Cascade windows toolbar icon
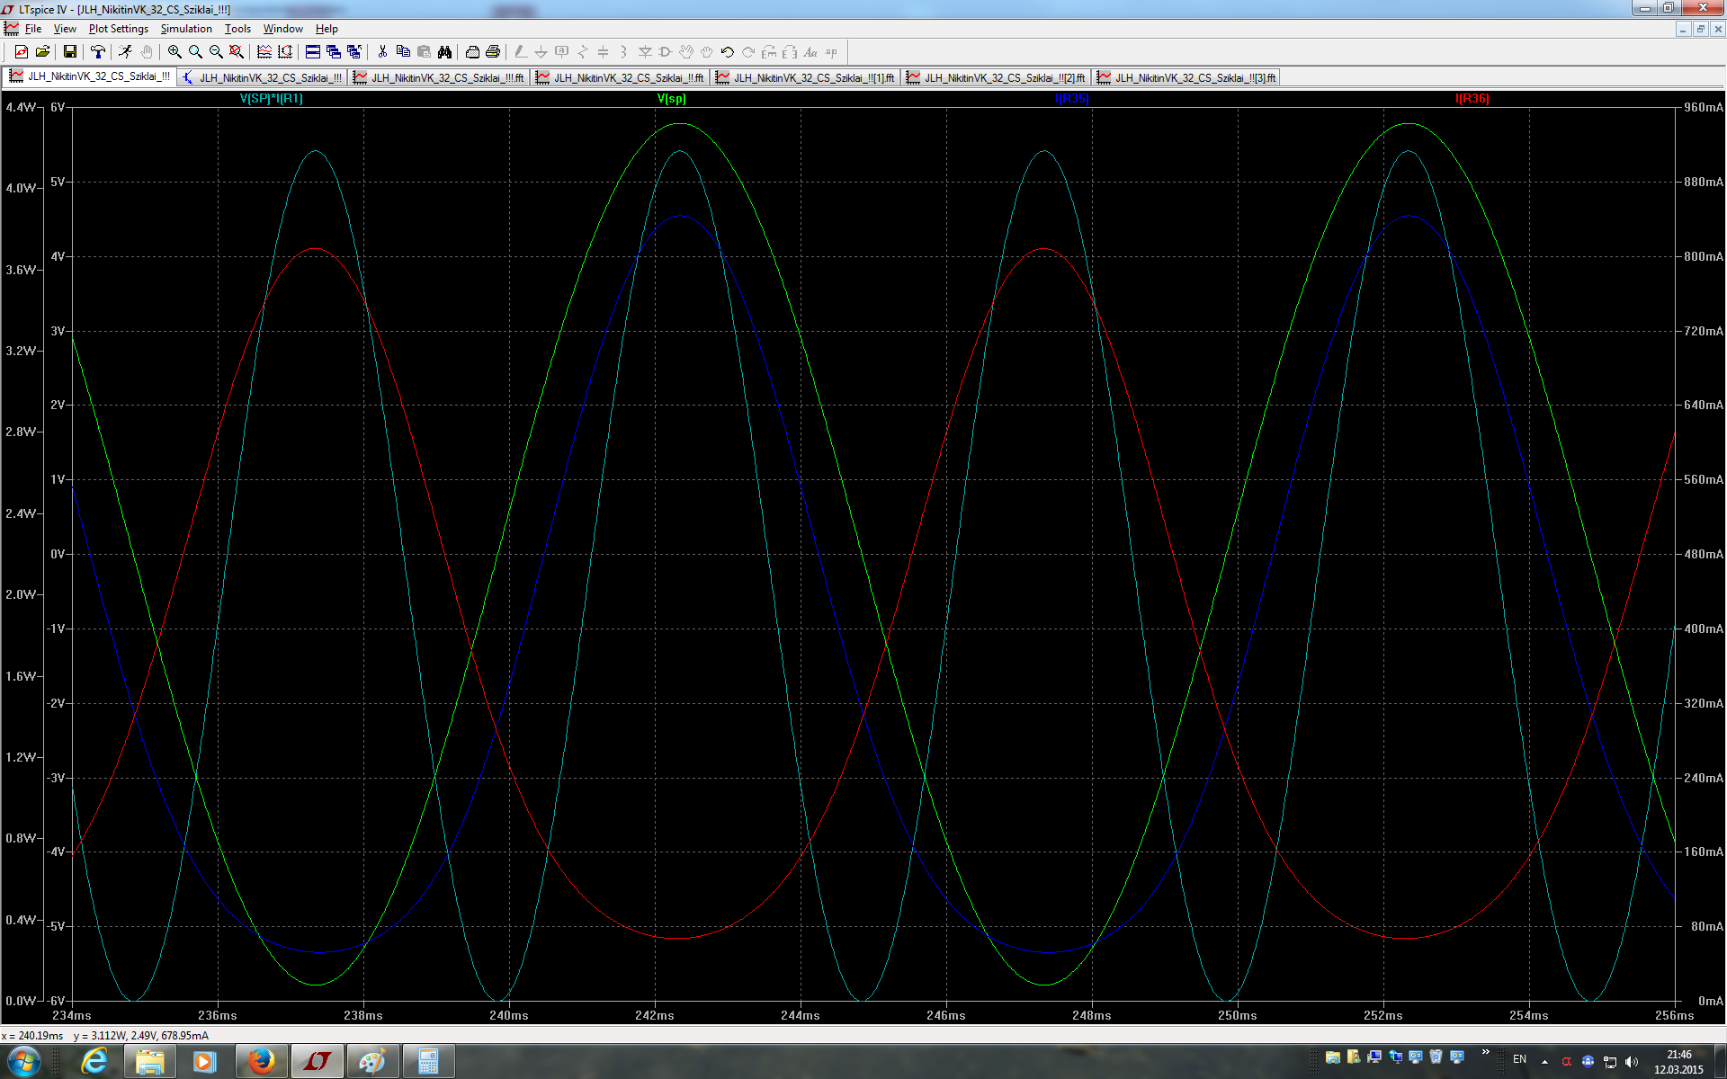 tap(334, 52)
